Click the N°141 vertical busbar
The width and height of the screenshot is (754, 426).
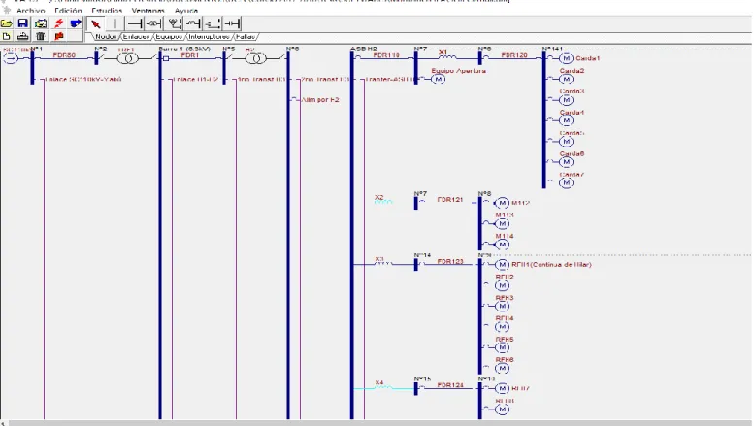543,119
